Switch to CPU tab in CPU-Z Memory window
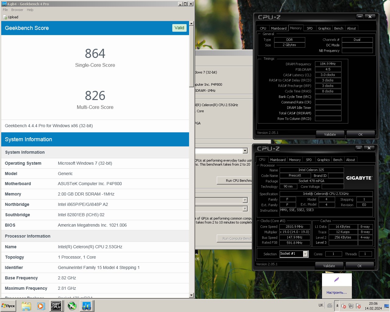This screenshot has width=390, height=312. click(263, 28)
